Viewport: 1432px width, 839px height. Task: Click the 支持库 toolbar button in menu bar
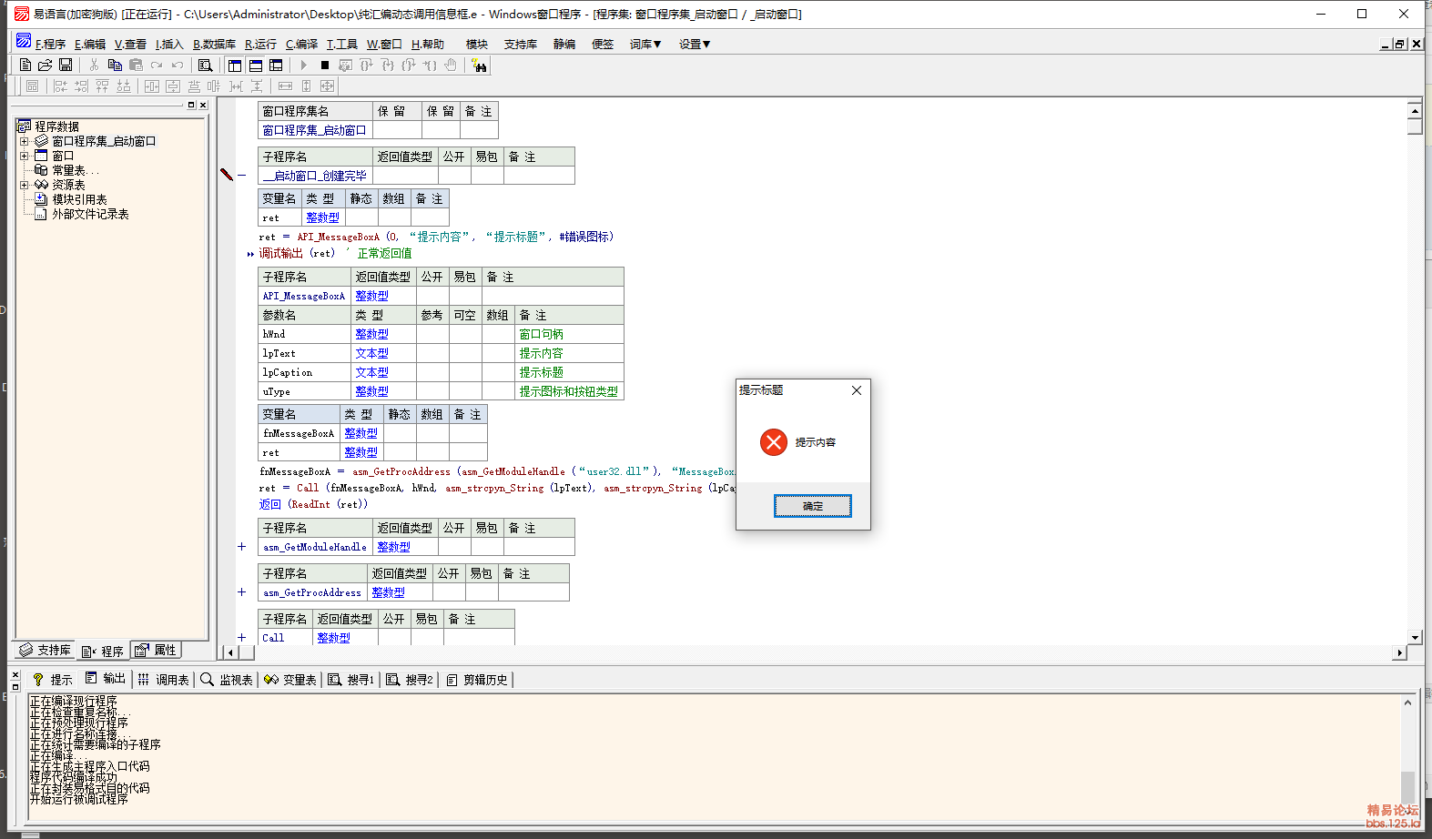[x=521, y=44]
